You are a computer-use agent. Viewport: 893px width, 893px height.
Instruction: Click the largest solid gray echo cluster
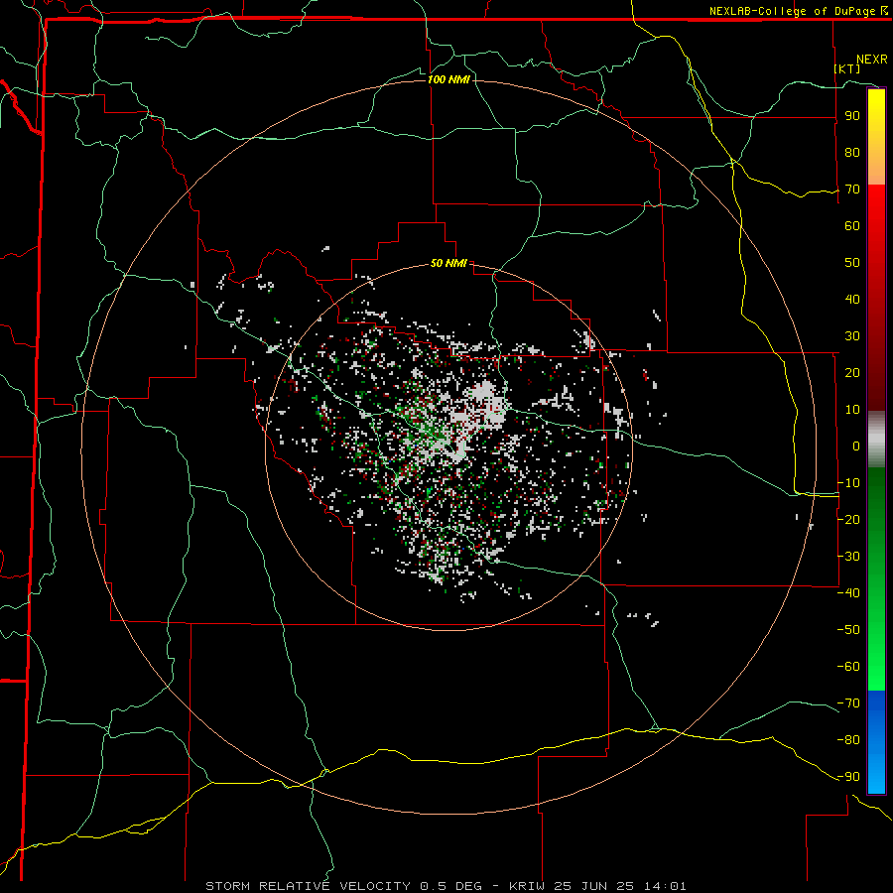(x=483, y=405)
